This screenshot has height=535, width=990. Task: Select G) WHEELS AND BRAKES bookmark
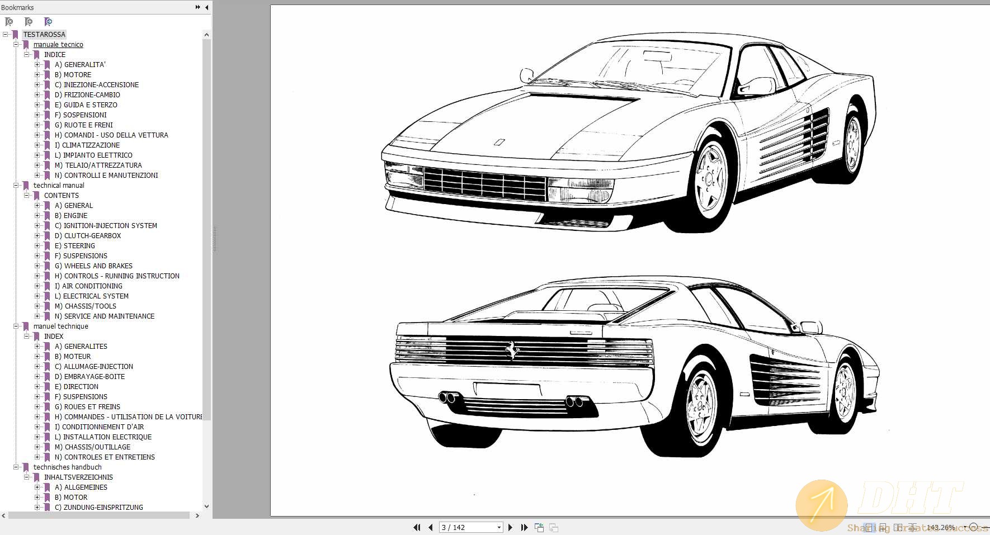tap(93, 266)
